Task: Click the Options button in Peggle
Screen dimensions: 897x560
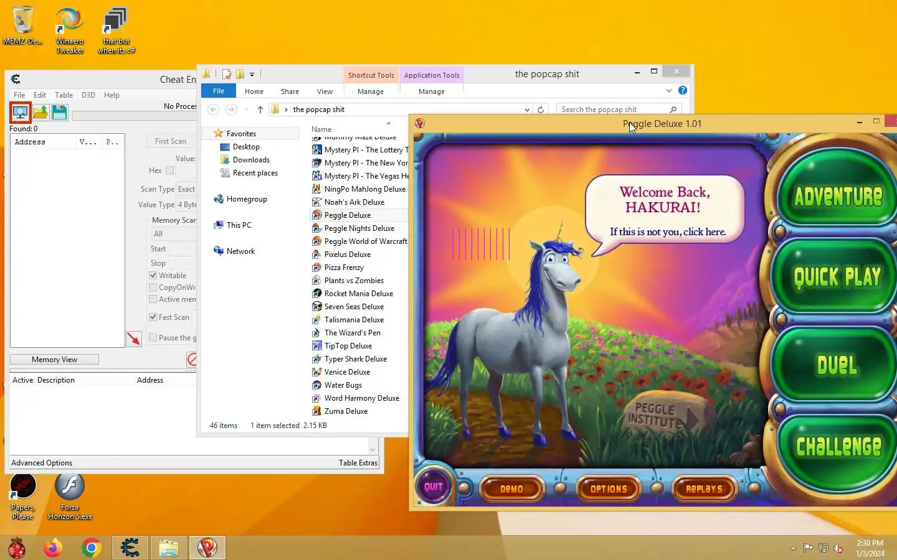Action: click(x=609, y=489)
